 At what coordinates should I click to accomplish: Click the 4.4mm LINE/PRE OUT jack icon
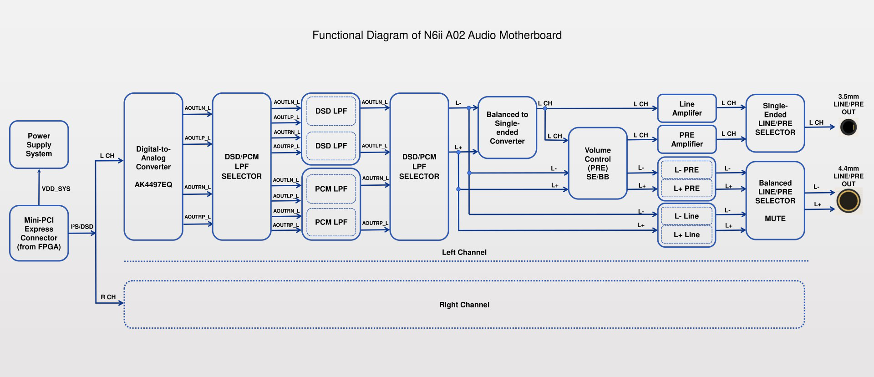point(849,201)
